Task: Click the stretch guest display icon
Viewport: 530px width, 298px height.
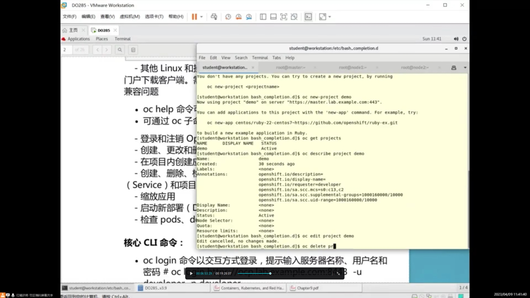Action: [322, 17]
